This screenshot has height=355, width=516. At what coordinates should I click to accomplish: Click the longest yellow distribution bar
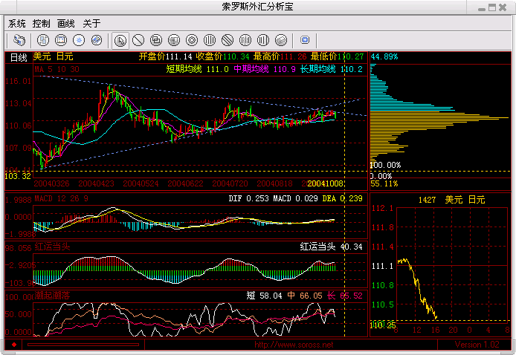[439, 117]
